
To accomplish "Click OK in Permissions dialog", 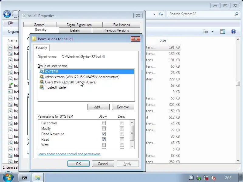I will pos(78,164).
